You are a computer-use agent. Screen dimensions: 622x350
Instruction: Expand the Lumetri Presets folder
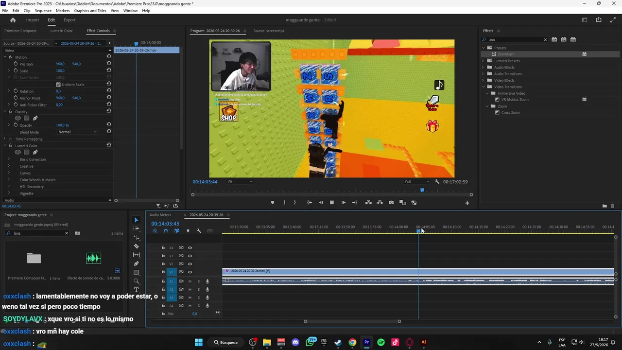(484, 61)
